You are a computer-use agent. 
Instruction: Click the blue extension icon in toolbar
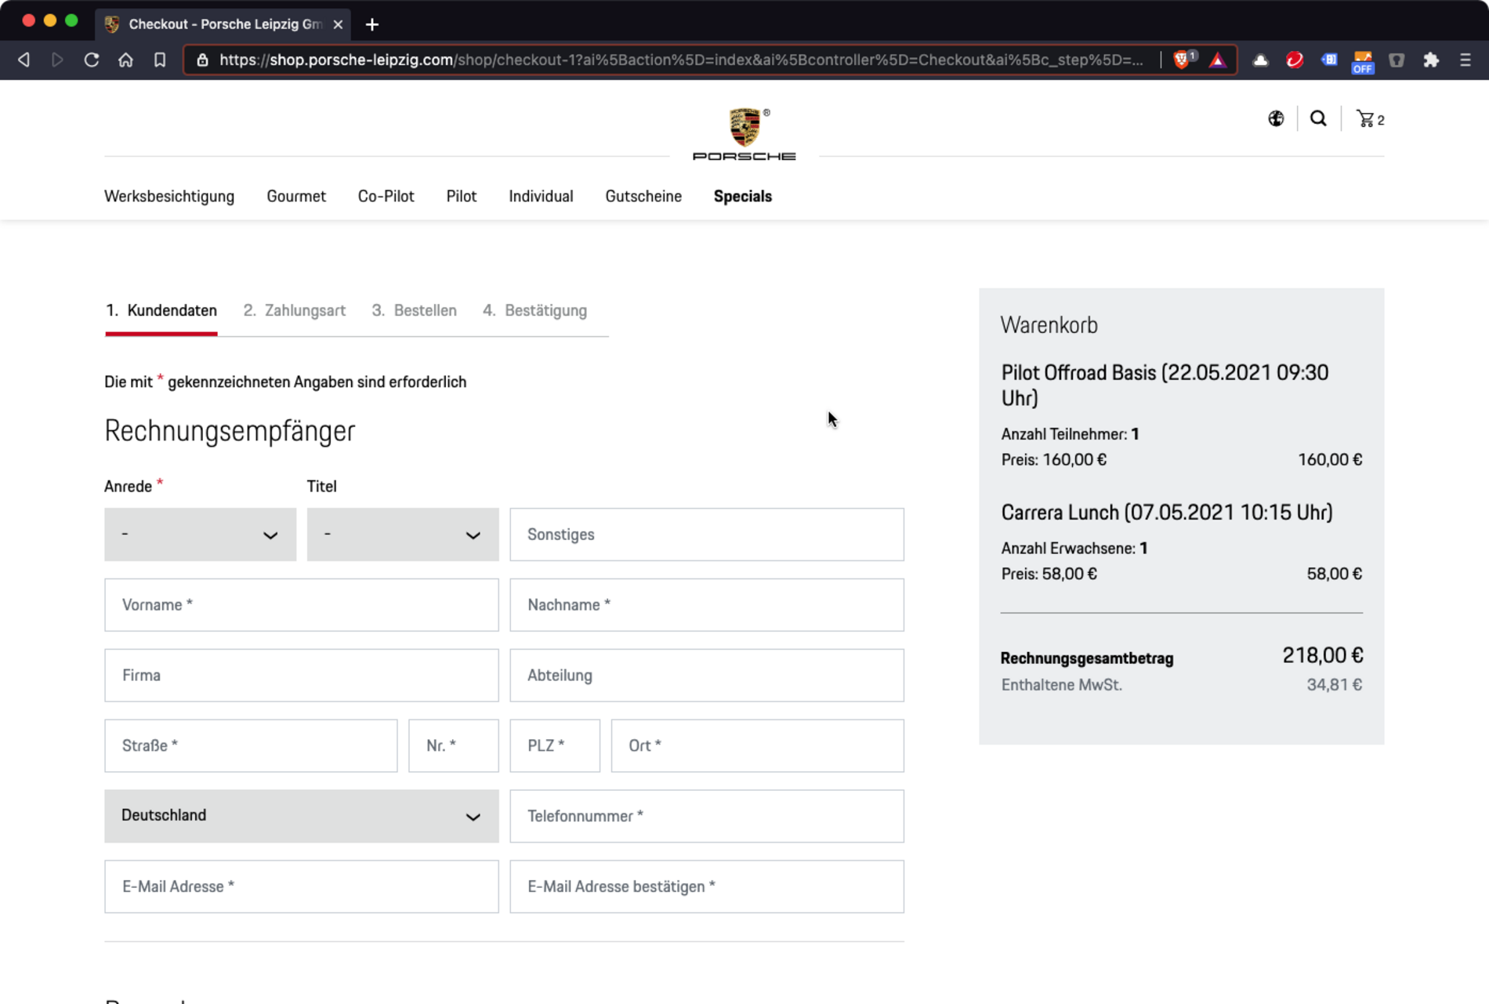tap(1329, 60)
